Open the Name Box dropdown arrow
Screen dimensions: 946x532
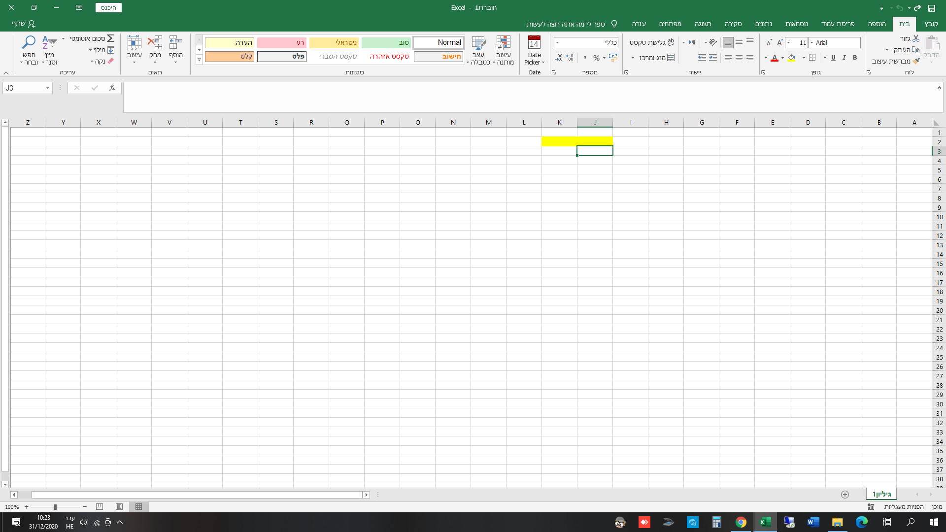coord(47,88)
